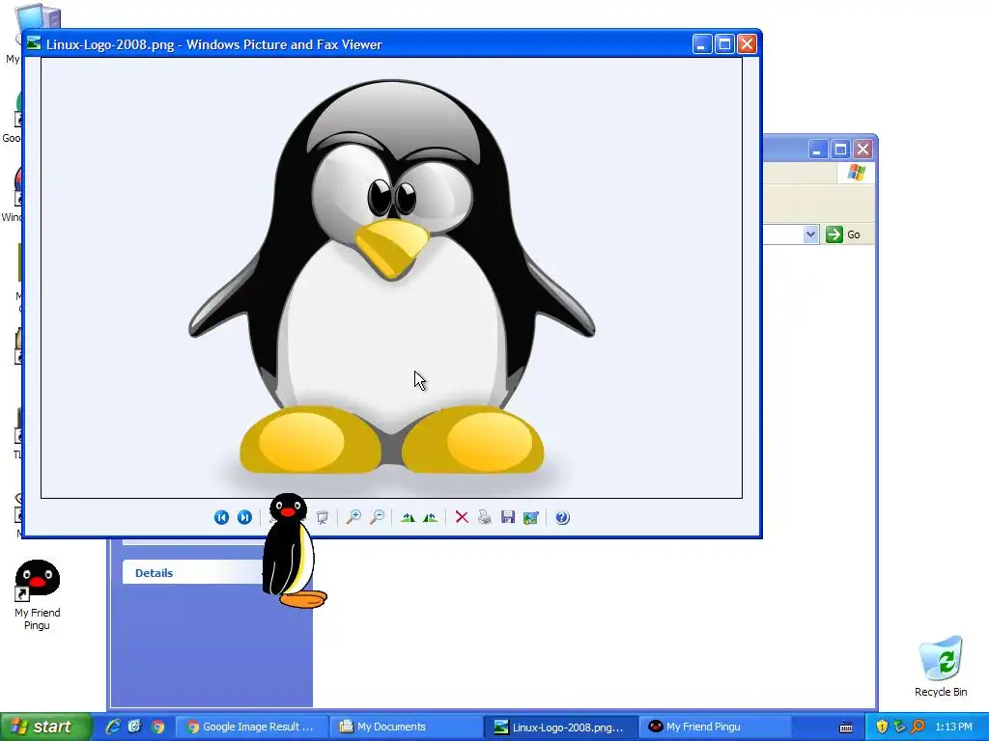Zoom out of the picture
989x741 pixels.
tap(377, 517)
